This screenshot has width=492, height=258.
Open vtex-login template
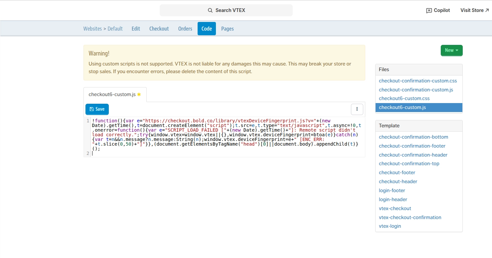(x=390, y=226)
